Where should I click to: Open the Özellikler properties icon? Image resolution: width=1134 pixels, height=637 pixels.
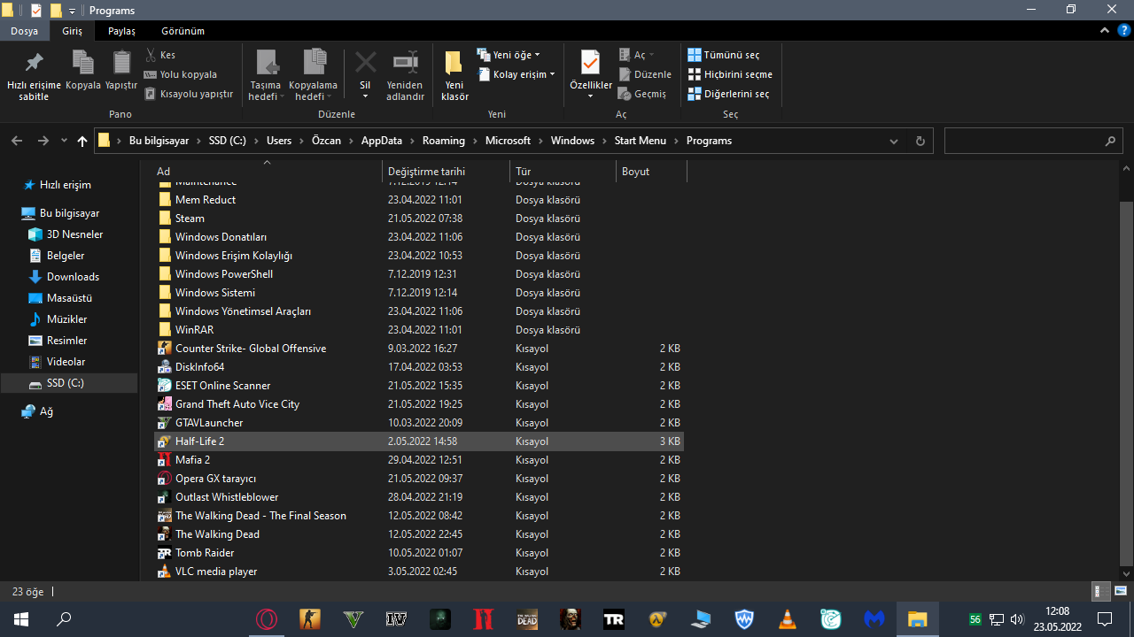(x=590, y=63)
